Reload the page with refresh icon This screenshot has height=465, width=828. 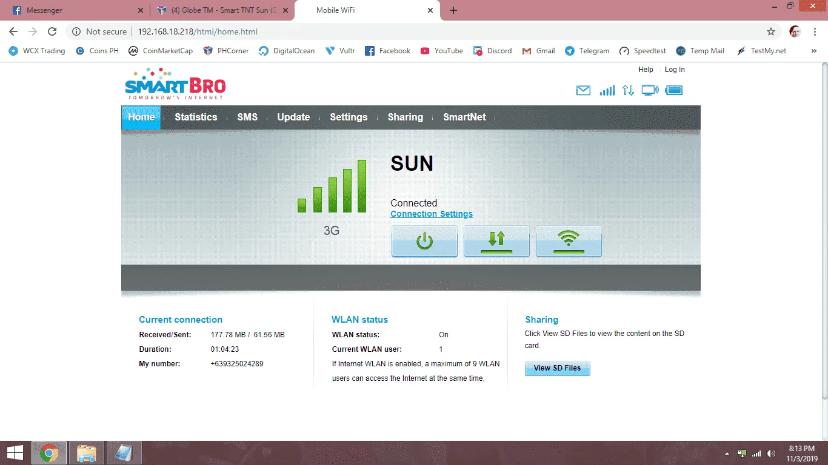click(x=52, y=31)
